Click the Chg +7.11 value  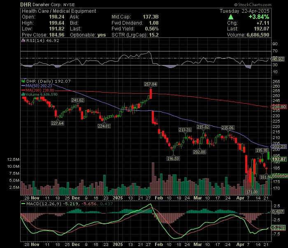tap(263, 23)
